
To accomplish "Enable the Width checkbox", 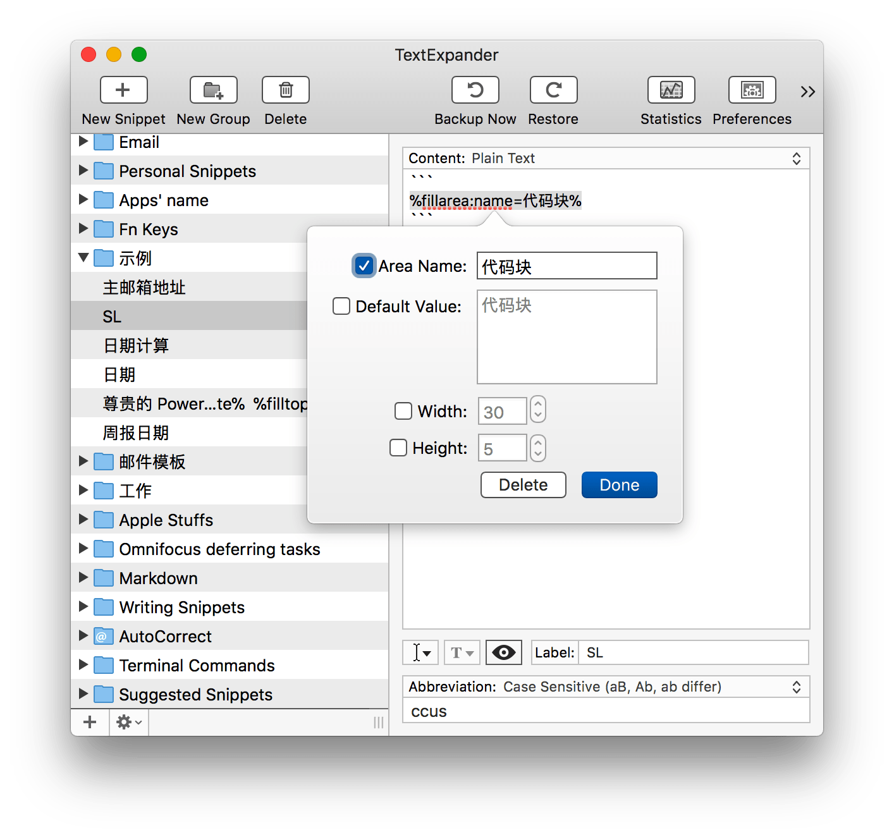I will pos(403,412).
